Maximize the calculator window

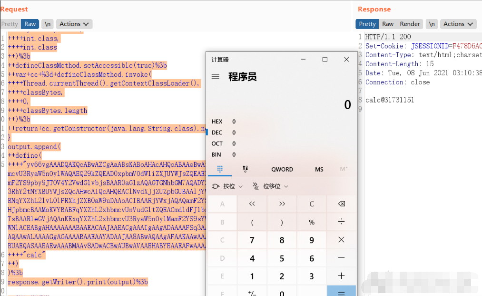pyautogui.click(x=325, y=60)
